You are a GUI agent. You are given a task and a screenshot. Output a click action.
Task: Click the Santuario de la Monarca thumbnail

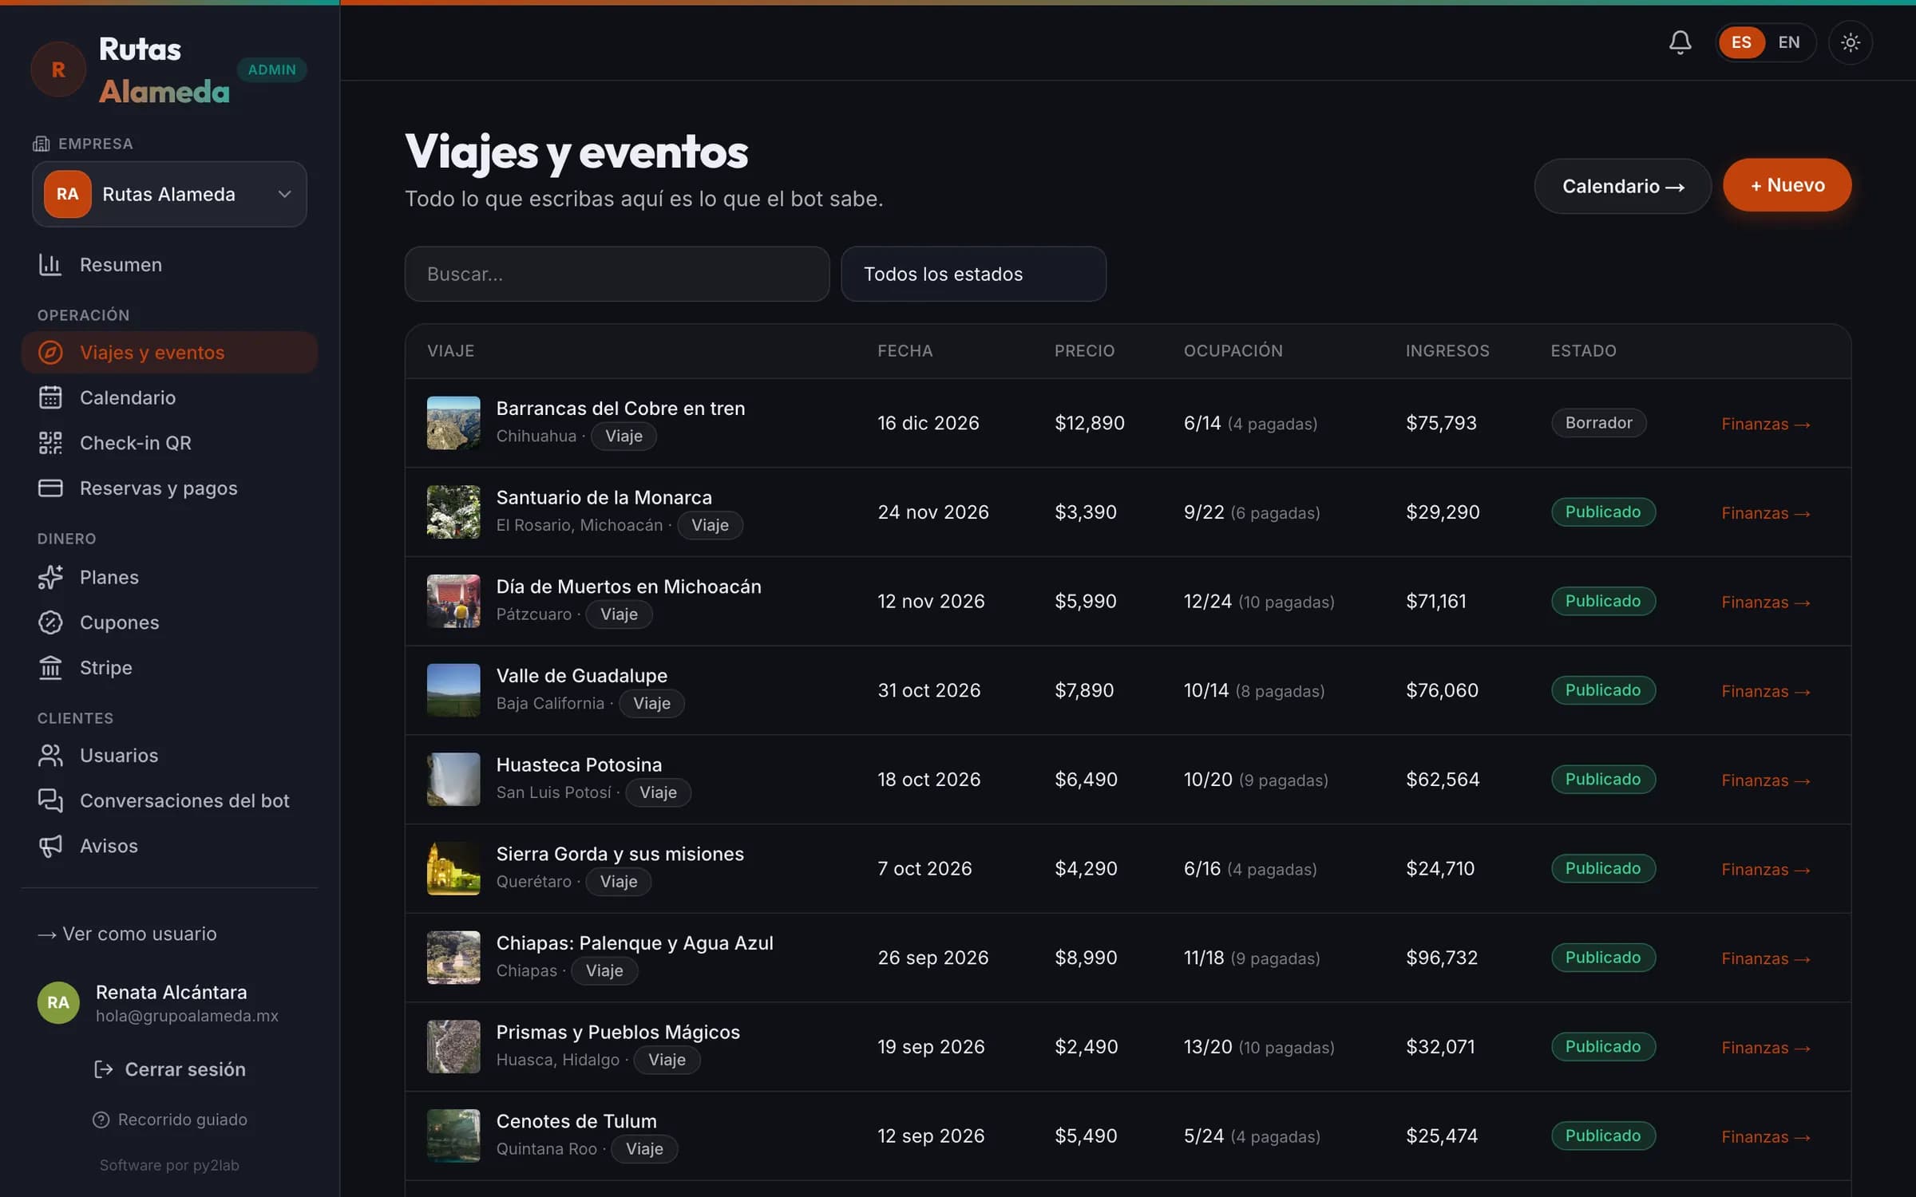[x=453, y=512]
